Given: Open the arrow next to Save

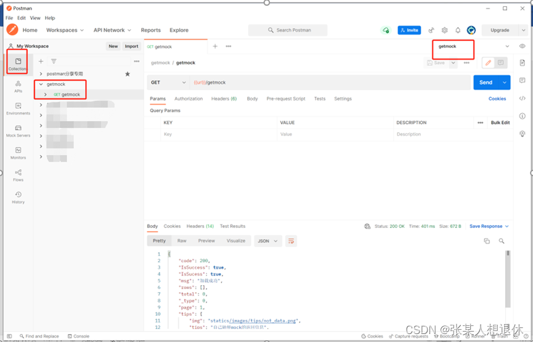Looking at the screenshot, I should [x=453, y=63].
